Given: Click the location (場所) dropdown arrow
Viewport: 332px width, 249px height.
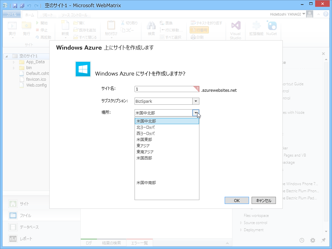Looking at the screenshot, I should tap(196, 113).
